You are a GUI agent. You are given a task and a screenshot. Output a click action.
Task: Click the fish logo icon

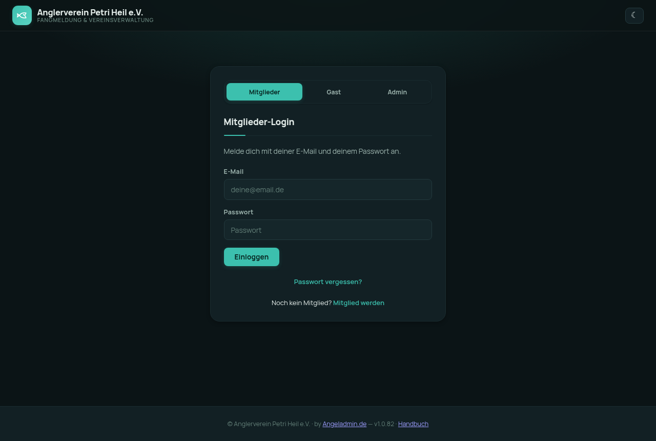tap(22, 15)
